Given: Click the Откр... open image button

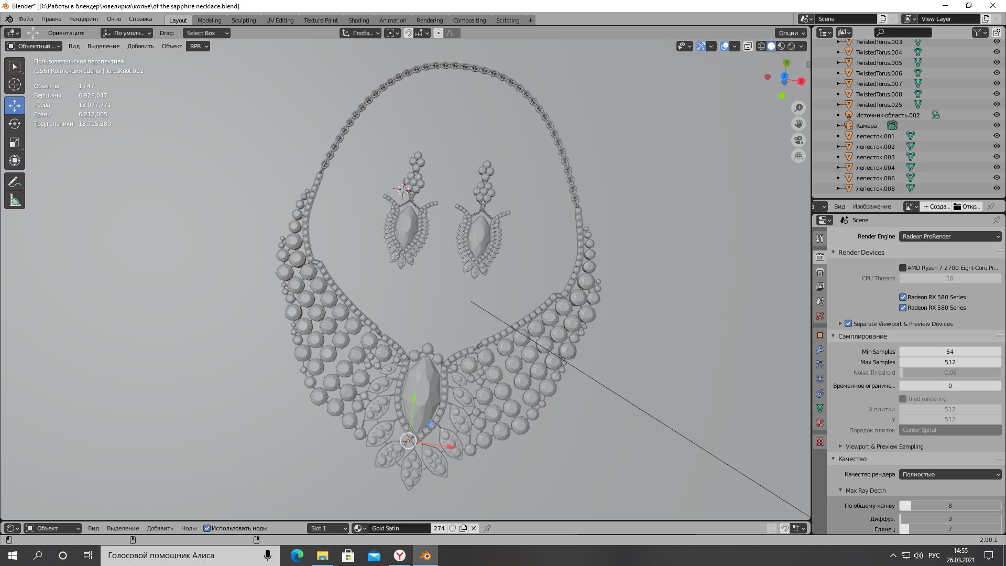Looking at the screenshot, I should click(967, 206).
